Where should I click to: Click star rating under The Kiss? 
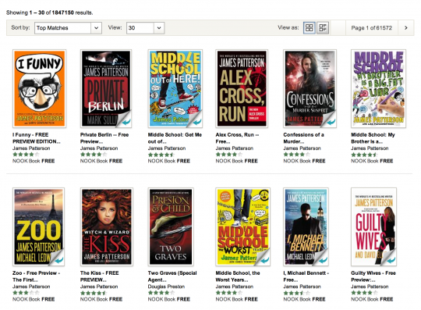pos(94,293)
